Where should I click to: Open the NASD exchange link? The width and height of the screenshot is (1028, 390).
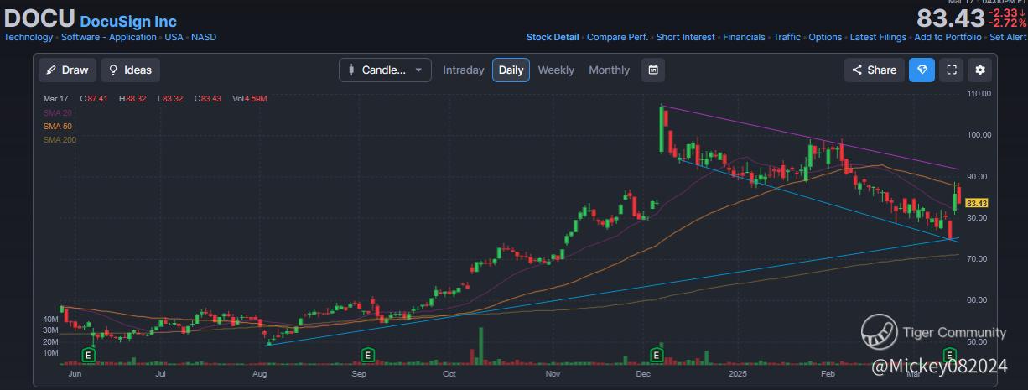(203, 37)
